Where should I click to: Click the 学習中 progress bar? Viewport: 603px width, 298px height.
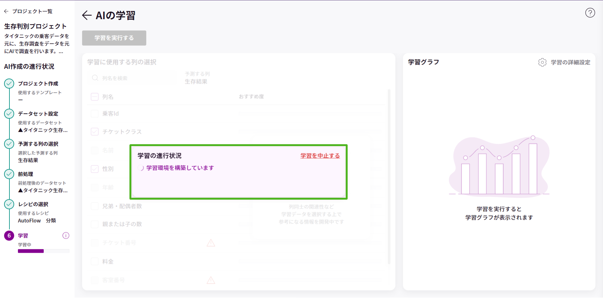44,251
